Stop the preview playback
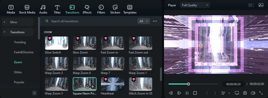Image resolution: width=268 pixels, height=98 pixels. (195, 93)
